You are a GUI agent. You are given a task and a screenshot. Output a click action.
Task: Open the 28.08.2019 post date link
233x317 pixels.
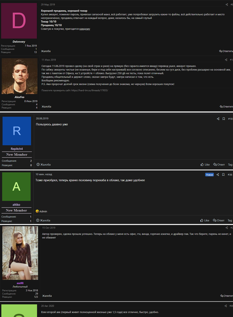[42, 118]
